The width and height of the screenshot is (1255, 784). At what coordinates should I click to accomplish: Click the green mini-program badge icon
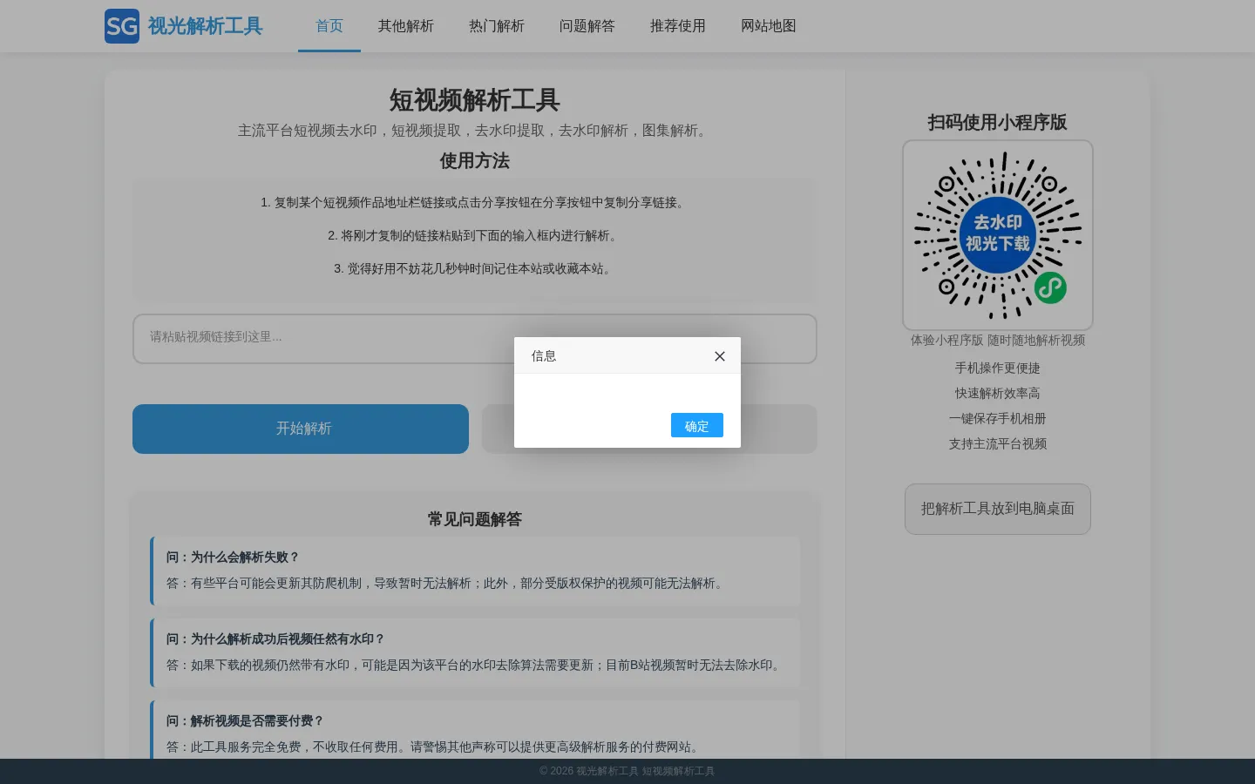(1050, 287)
